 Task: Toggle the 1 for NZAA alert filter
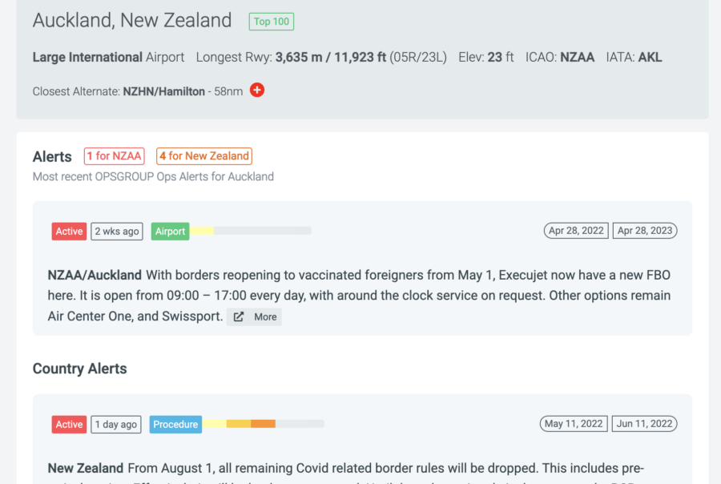(x=114, y=156)
